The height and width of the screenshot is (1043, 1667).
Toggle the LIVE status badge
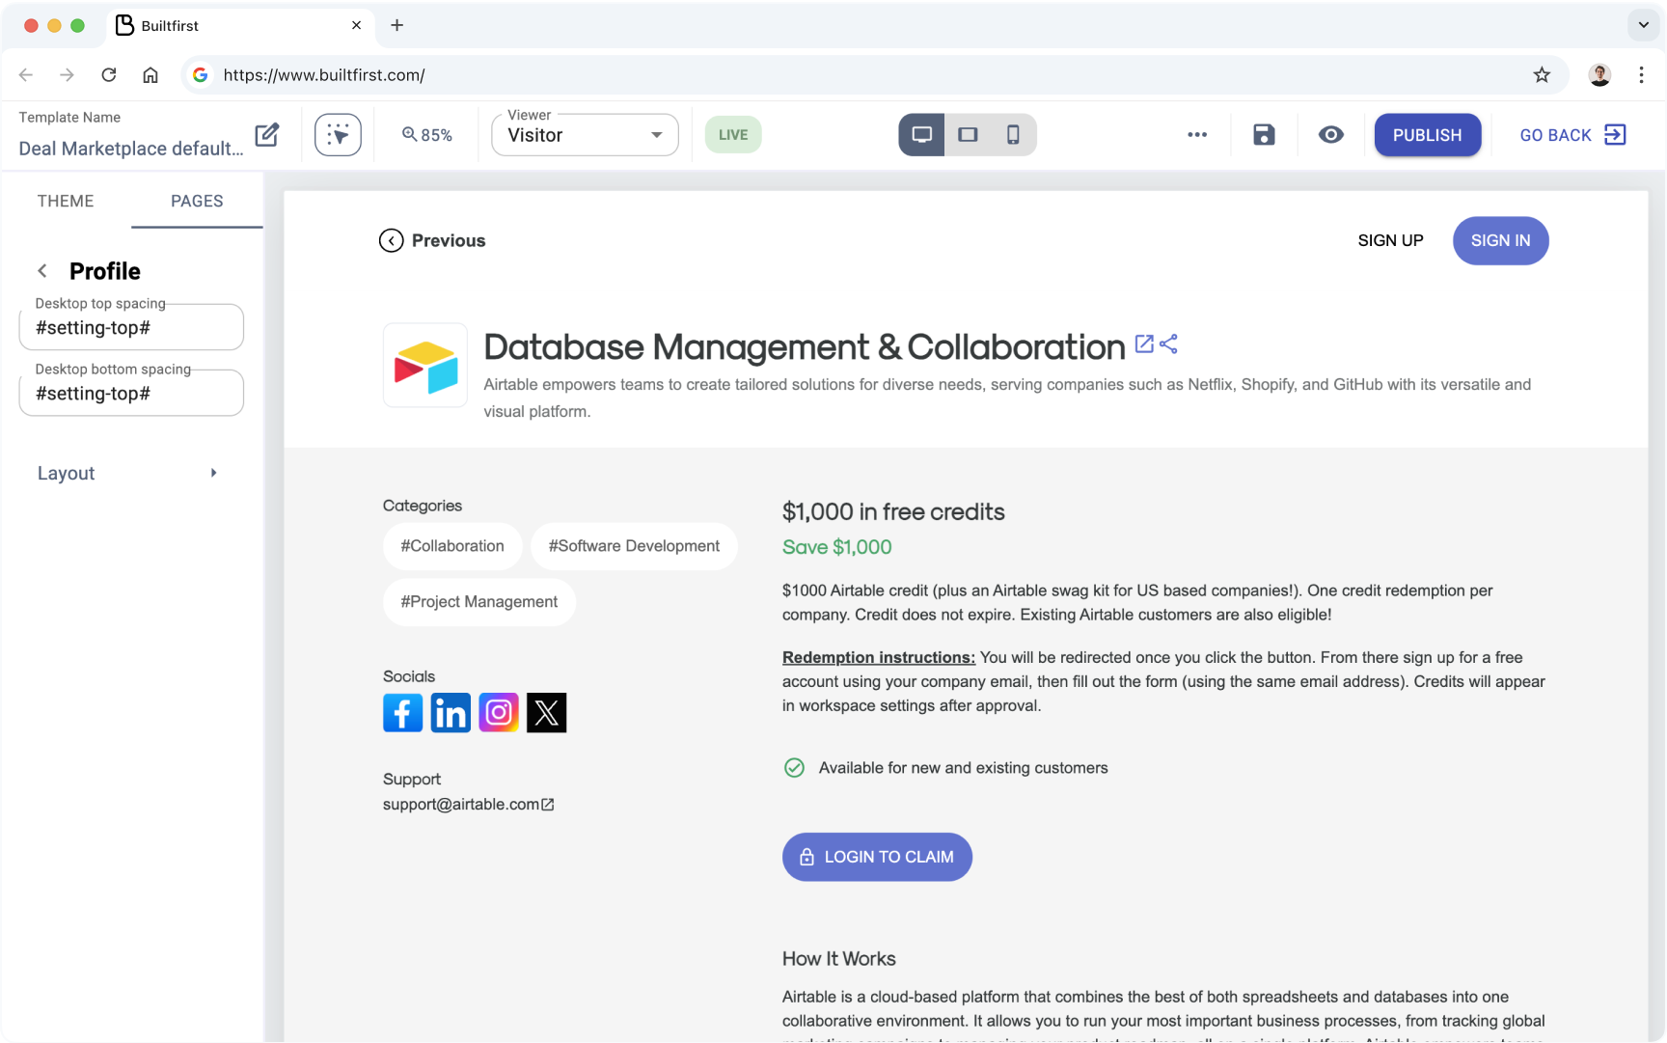click(733, 135)
